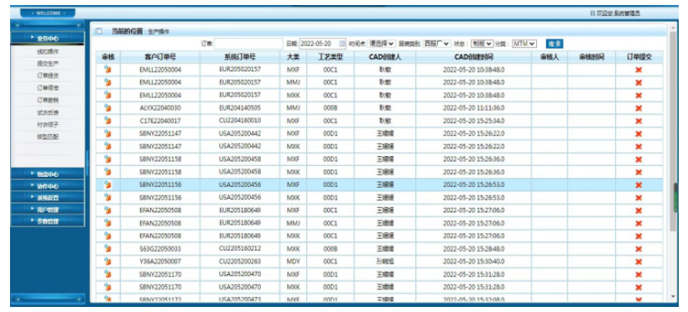688x312 pixels.
Task: Click red X for SBNY22051156 MXK row
Action: pyautogui.click(x=638, y=198)
